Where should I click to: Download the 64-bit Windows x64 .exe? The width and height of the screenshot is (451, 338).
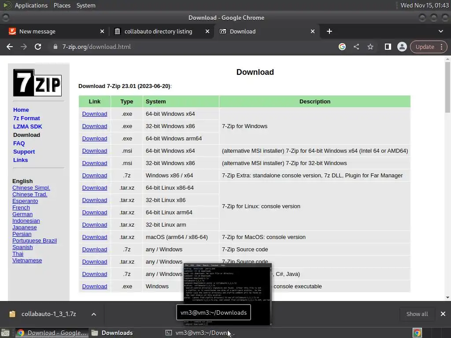95,114
